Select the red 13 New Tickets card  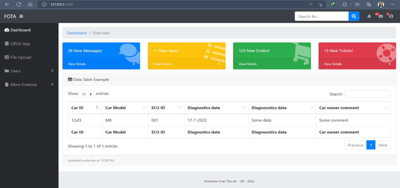pyautogui.click(x=357, y=56)
